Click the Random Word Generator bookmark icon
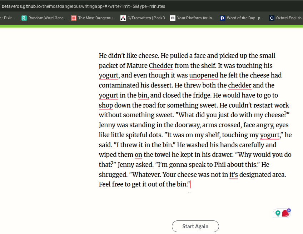 point(24,18)
